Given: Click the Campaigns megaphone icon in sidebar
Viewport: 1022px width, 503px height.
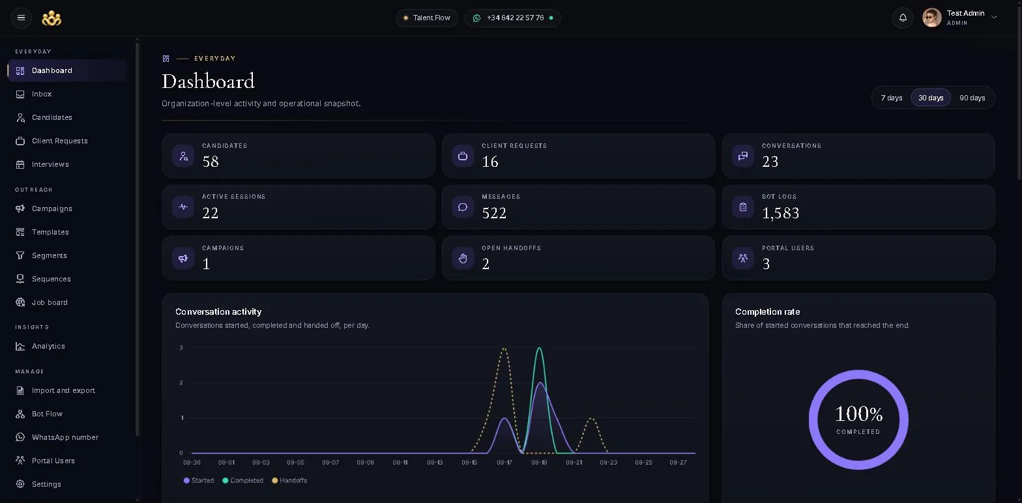Looking at the screenshot, I should (20, 208).
